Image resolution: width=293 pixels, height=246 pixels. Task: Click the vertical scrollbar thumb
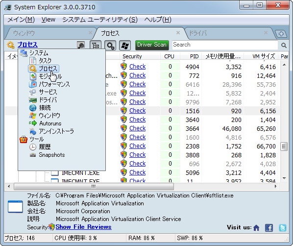click(284, 147)
